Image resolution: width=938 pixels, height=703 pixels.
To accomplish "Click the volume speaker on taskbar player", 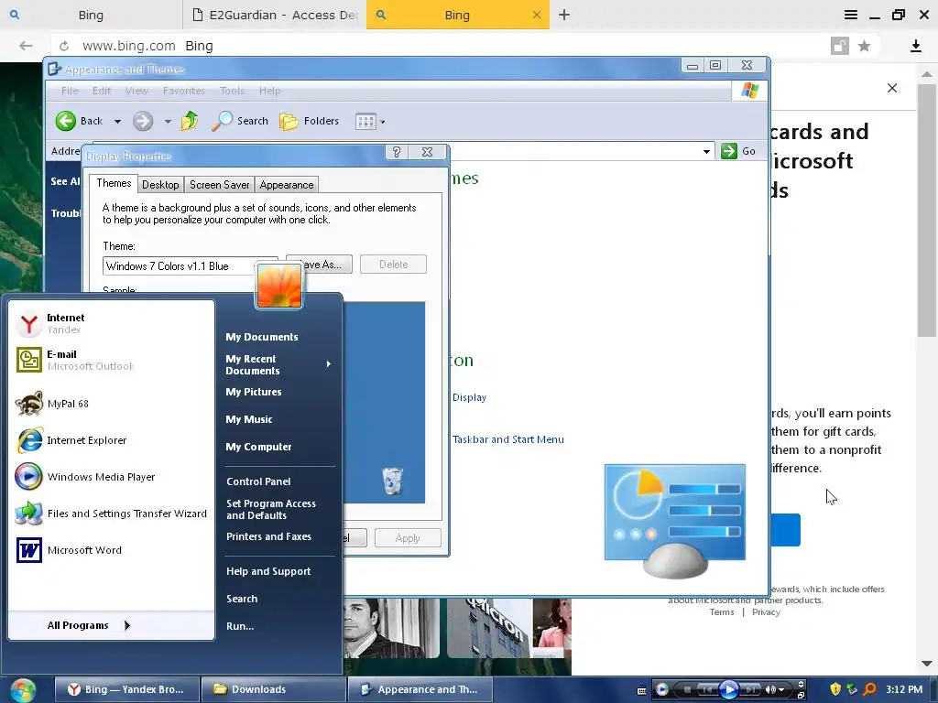I will click(x=770, y=690).
